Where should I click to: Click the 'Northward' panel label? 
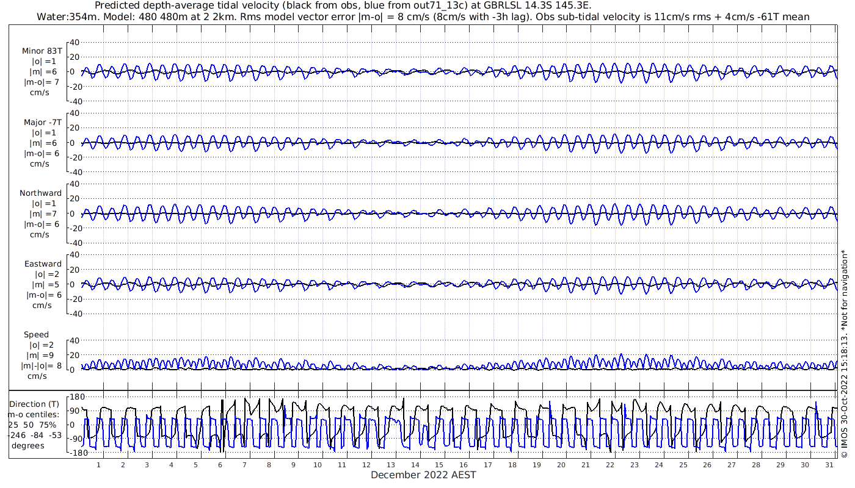tap(40, 193)
